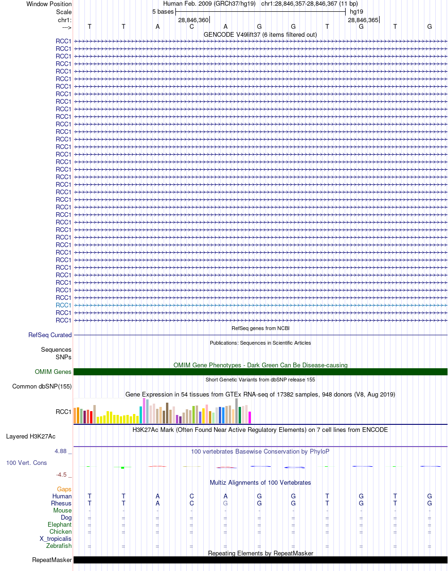Click the 4.88 PhyloP upper scale value

[x=61, y=451]
